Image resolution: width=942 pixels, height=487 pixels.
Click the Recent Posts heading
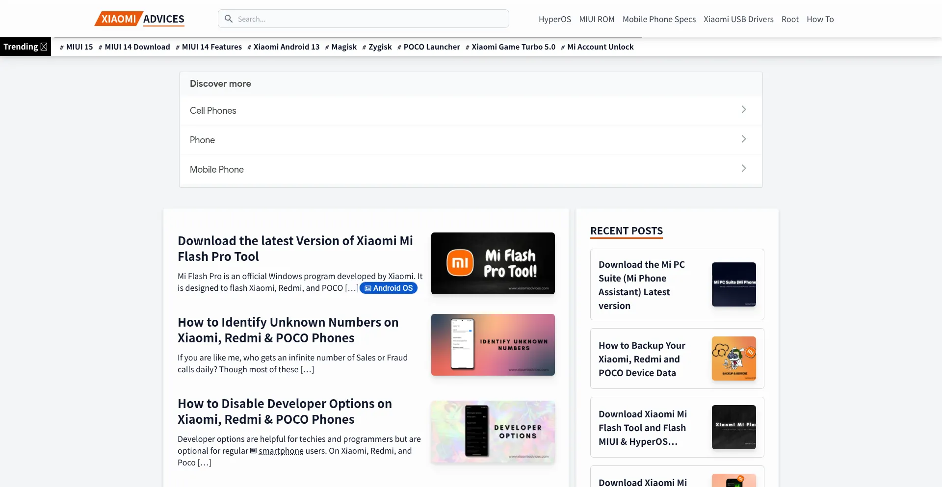[627, 231]
